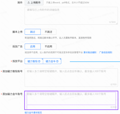The height and width of the screenshot is (114, 120).
Task: Click the help icon next to 磁力智投
Action: click(x=39, y=61)
